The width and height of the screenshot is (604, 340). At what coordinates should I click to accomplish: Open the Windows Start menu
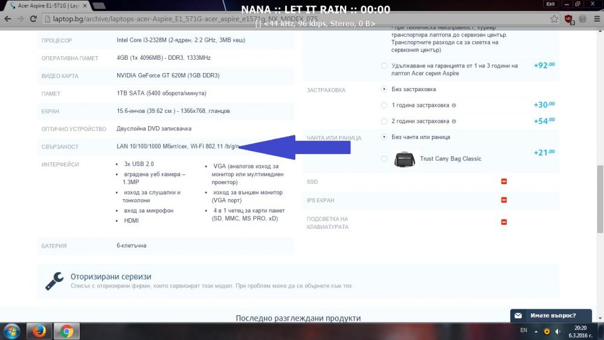point(11,332)
